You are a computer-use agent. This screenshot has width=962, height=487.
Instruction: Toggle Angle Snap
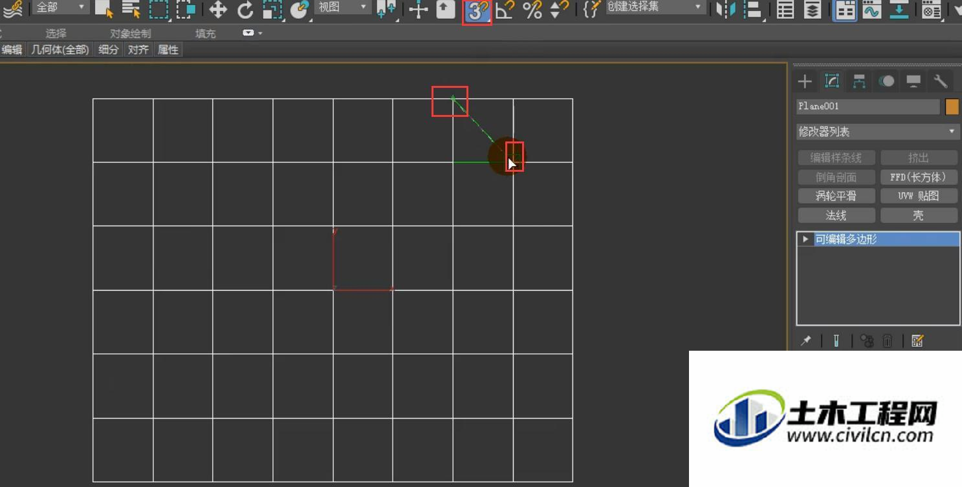click(x=505, y=9)
